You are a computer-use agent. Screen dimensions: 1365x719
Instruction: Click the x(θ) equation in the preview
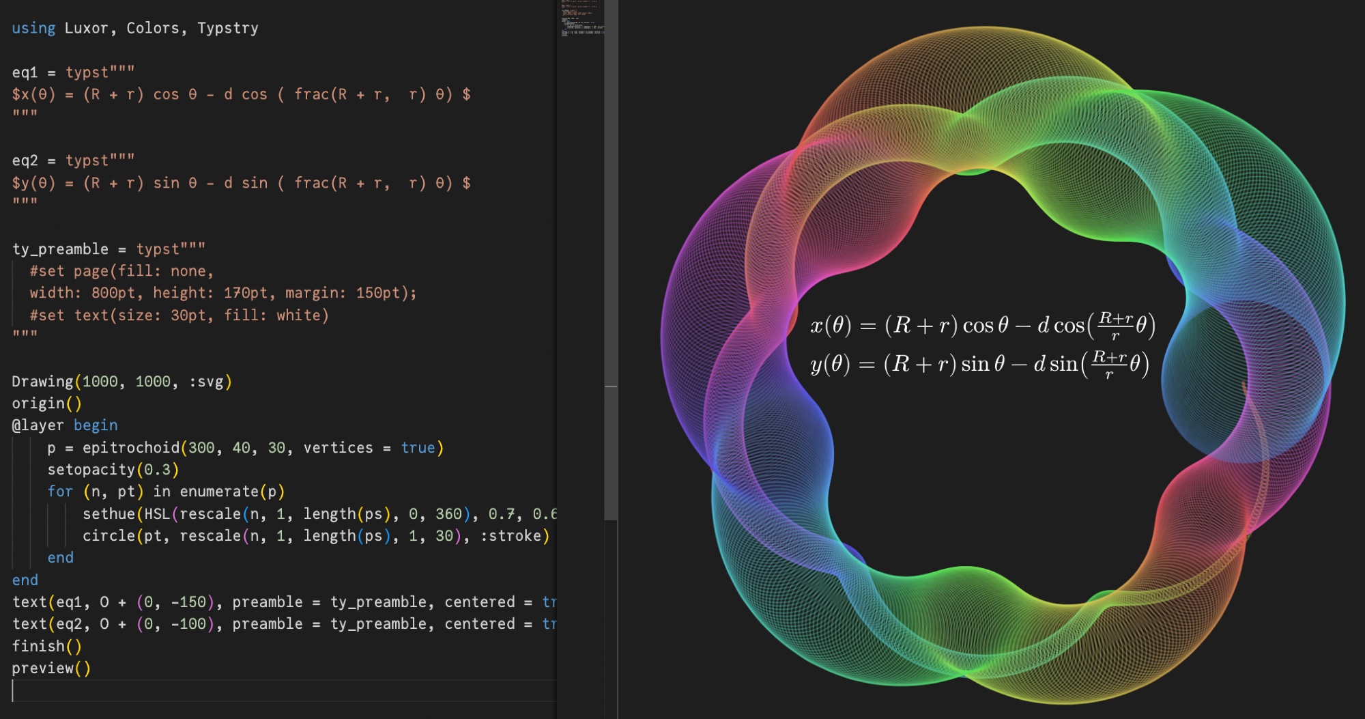coord(981,325)
